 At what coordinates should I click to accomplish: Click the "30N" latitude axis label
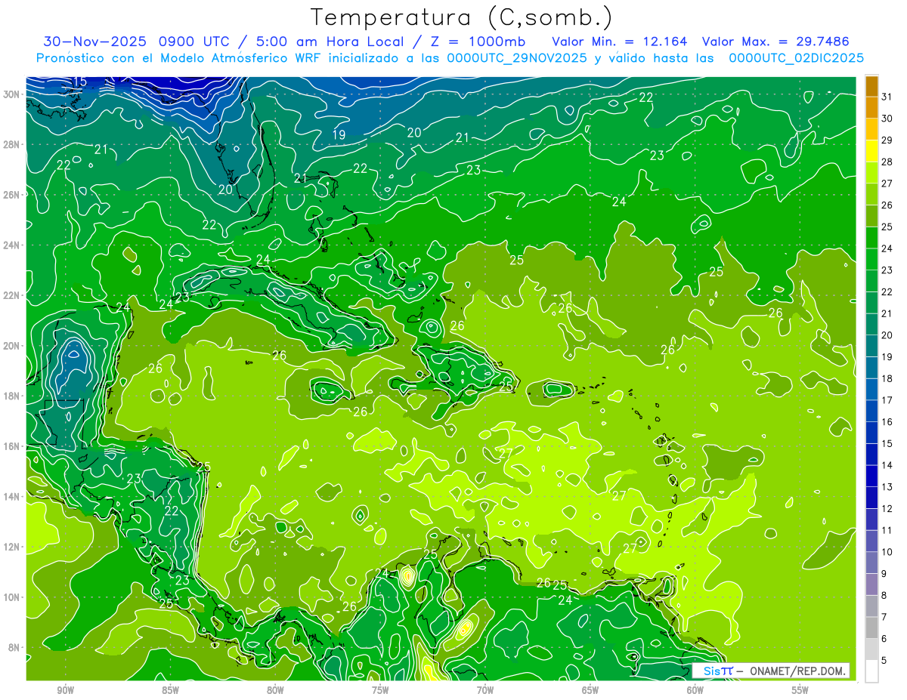pyautogui.click(x=12, y=94)
